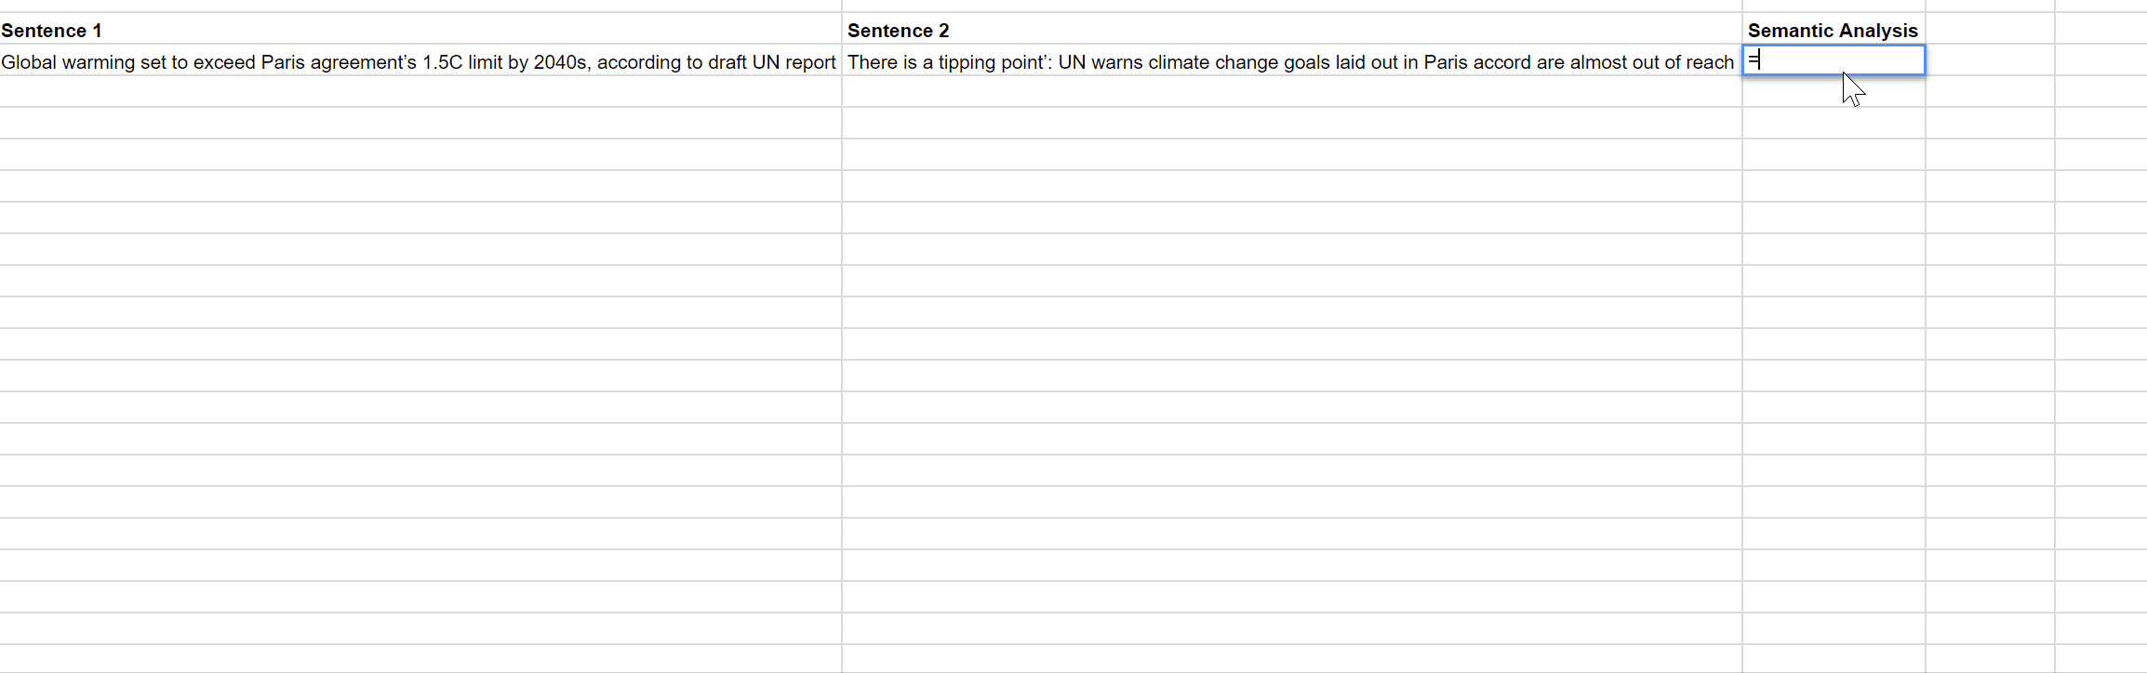
Task: Select the cell starting "Global warming set to exceed"
Action: click(419, 61)
